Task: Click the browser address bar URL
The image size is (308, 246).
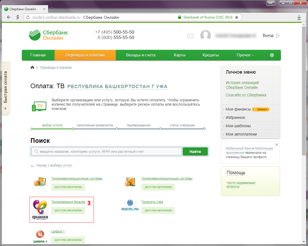Action: (x=56, y=17)
